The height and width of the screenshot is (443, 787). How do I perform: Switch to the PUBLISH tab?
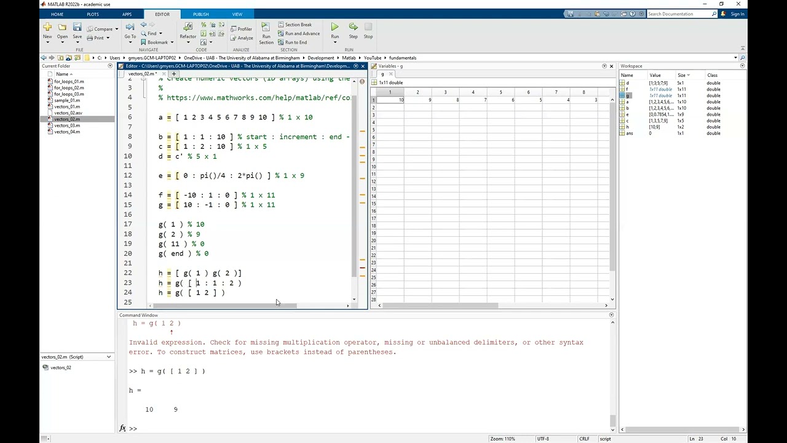(200, 14)
